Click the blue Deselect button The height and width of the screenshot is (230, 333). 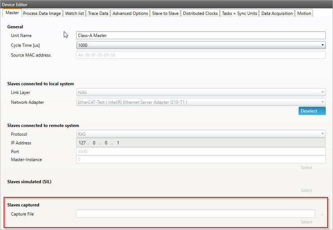tap(312, 111)
